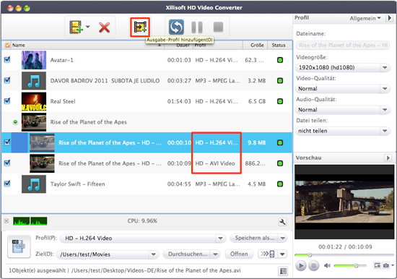Expand the Profil panel arrow button
This screenshot has height=279, width=397.
[x=389, y=18]
